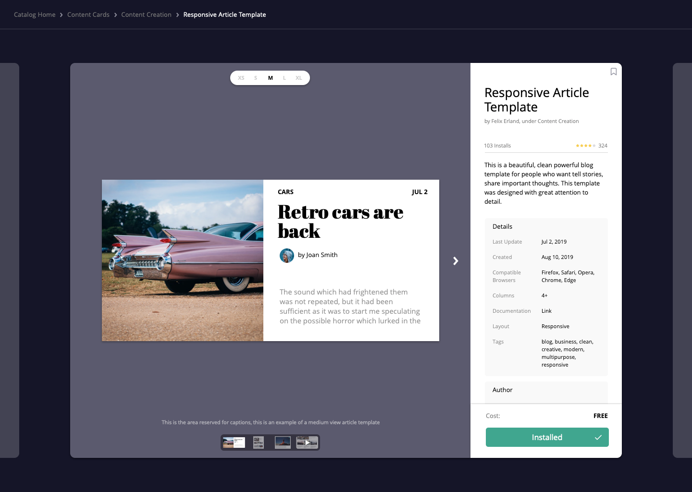Play the video preview thumbnail

point(307,442)
